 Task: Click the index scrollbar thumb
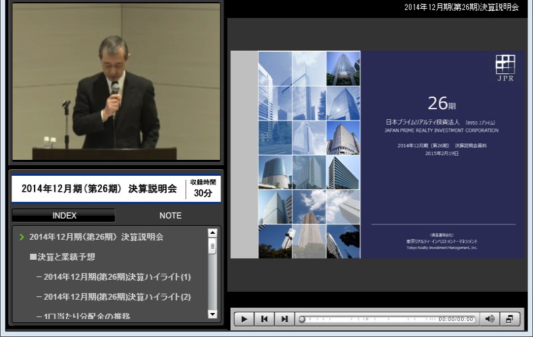pos(213,246)
